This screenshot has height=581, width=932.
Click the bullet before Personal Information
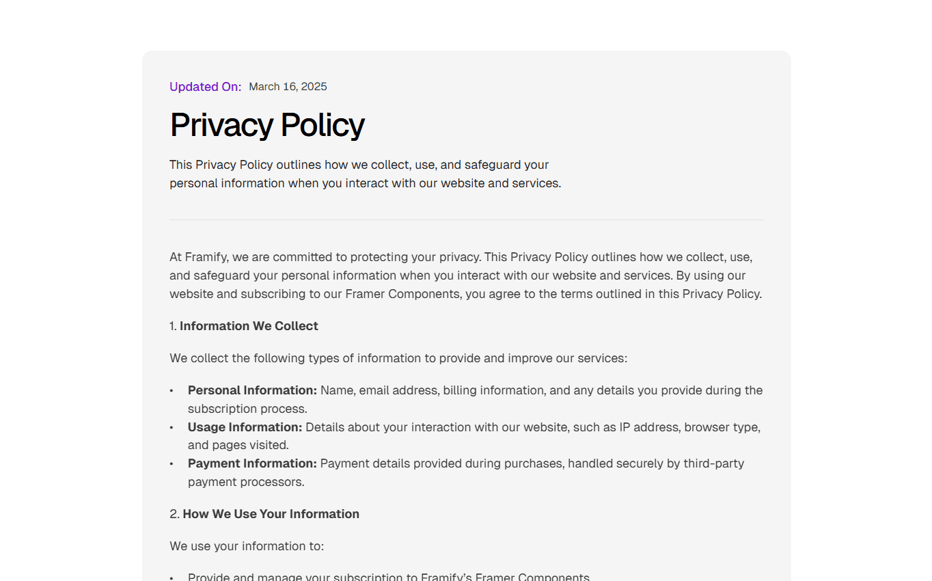pyautogui.click(x=172, y=390)
